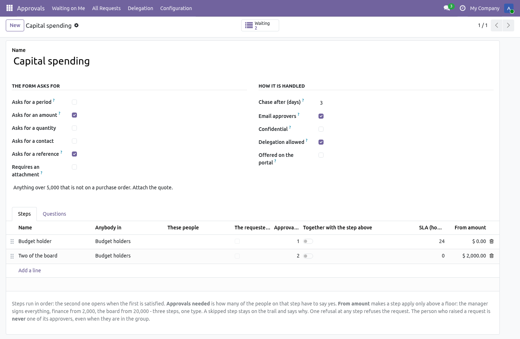This screenshot has height=339, width=520.
Task: Open the Waiting 2 stat button
Action: 260,25
